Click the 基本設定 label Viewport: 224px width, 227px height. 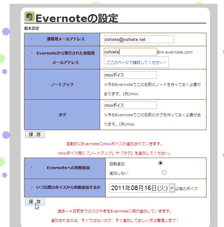click(x=32, y=28)
